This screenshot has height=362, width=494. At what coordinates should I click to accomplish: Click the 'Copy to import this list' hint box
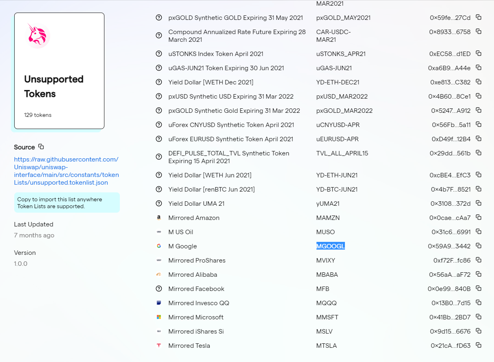(67, 203)
